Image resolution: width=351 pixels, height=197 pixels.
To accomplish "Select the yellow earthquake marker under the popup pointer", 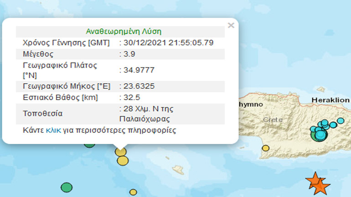I will click(x=121, y=152).
